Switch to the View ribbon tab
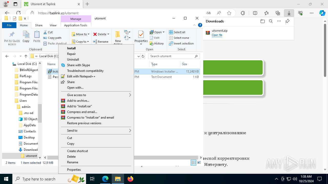This screenshot has width=328, height=184. 53,25
